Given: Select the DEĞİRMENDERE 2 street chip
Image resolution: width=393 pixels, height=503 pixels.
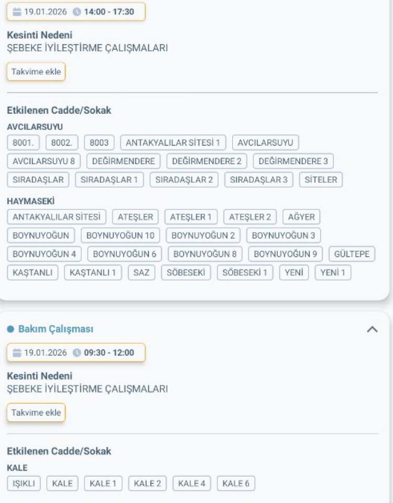Looking at the screenshot, I should (206, 161).
